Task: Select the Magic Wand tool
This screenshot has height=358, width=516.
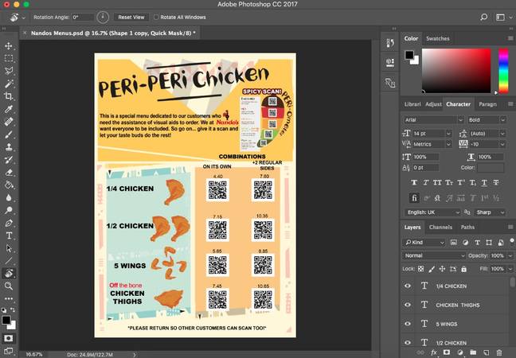Action: pos(9,84)
